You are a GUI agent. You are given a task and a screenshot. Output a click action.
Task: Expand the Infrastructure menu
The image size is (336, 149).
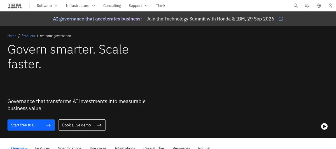(x=80, y=6)
